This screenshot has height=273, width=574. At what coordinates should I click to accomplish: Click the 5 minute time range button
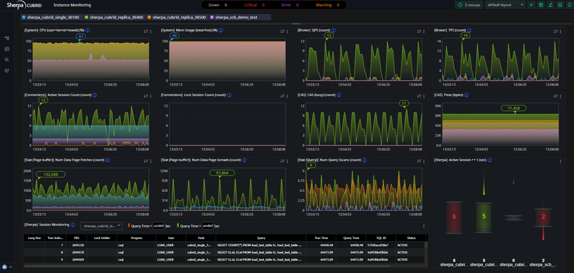coord(469,5)
